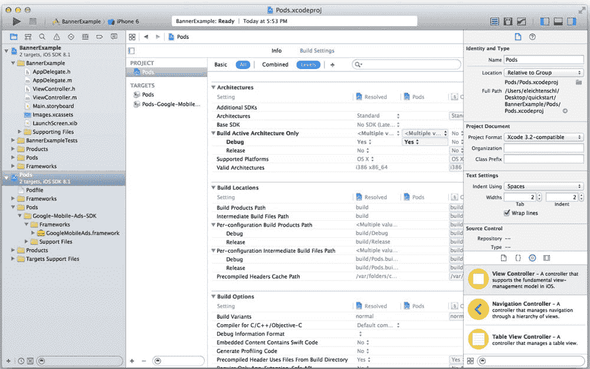Click the Basic filter button
Viewport: 590px width, 369px height.
tap(221, 65)
